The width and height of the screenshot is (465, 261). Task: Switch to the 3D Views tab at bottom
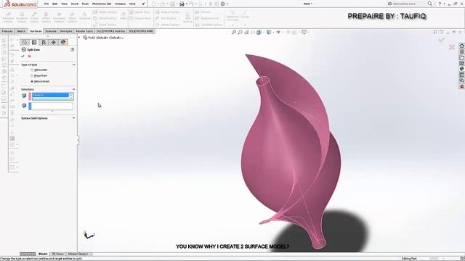click(57, 254)
